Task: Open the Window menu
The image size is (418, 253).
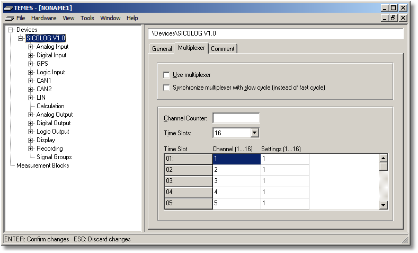Action: (110, 18)
